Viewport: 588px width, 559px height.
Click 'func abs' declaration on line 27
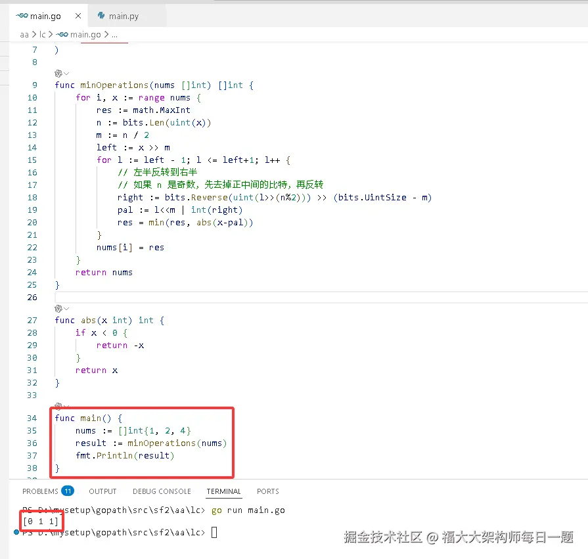[75, 321]
